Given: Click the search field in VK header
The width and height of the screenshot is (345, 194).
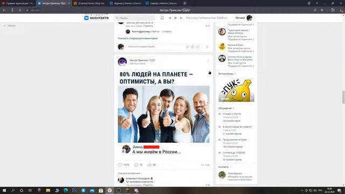Looking at the screenshot, I should tap(135, 18).
